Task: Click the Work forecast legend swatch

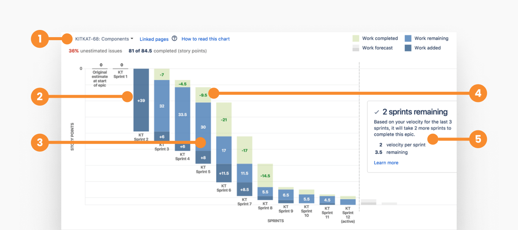Action: point(356,48)
